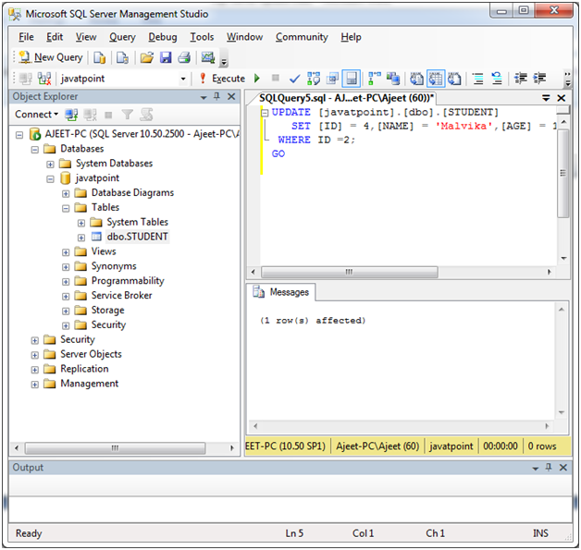Toggle Include Actual Execution Plan icon
The image size is (581, 550).
click(x=375, y=79)
